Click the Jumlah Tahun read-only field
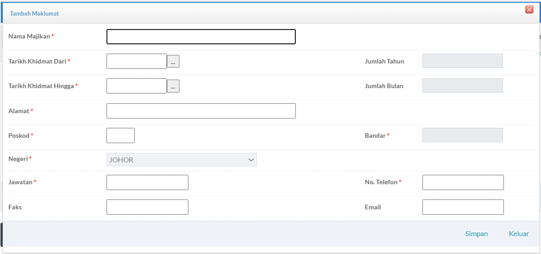 coord(462,61)
